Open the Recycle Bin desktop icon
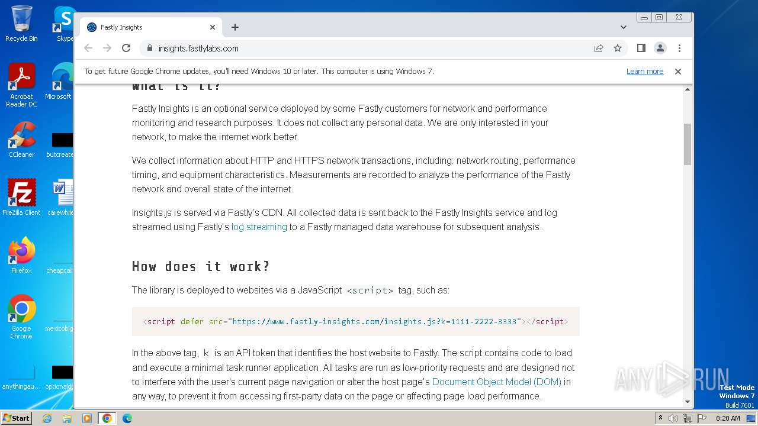758x426 pixels. pos(21,24)
